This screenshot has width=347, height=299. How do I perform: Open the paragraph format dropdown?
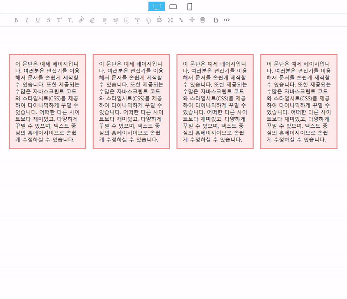116,20
